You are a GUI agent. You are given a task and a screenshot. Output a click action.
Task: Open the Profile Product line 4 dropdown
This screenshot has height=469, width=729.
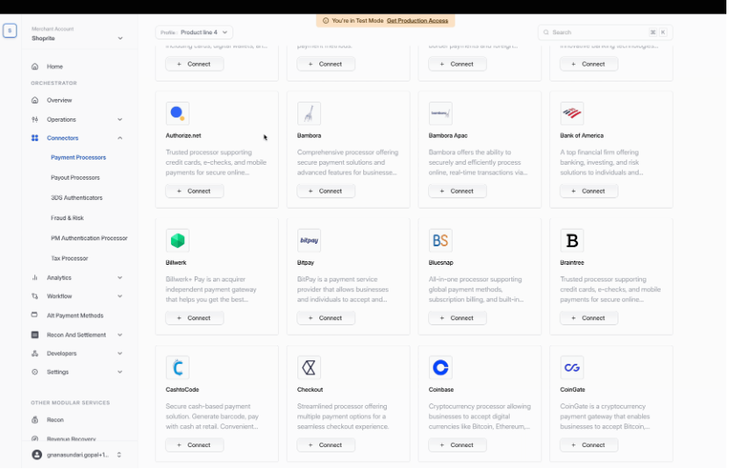[194, 32]
